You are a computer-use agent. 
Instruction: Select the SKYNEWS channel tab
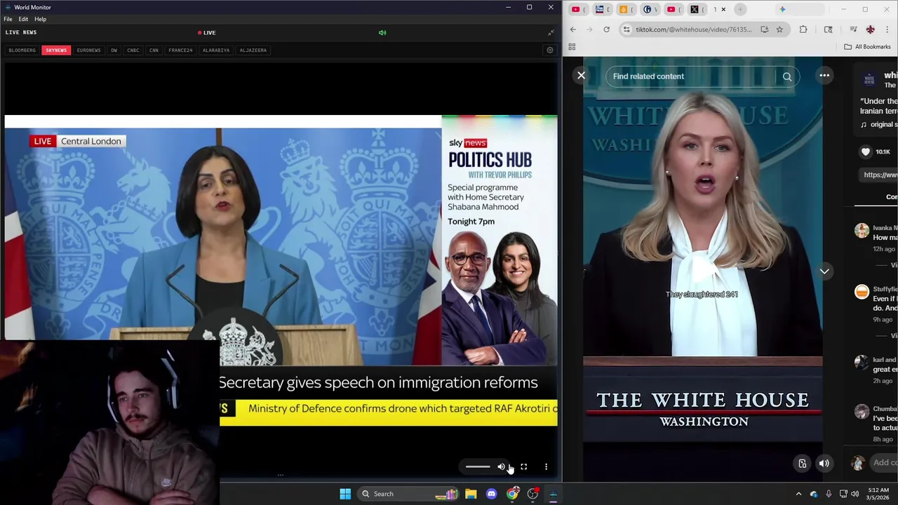click(56, 50)
